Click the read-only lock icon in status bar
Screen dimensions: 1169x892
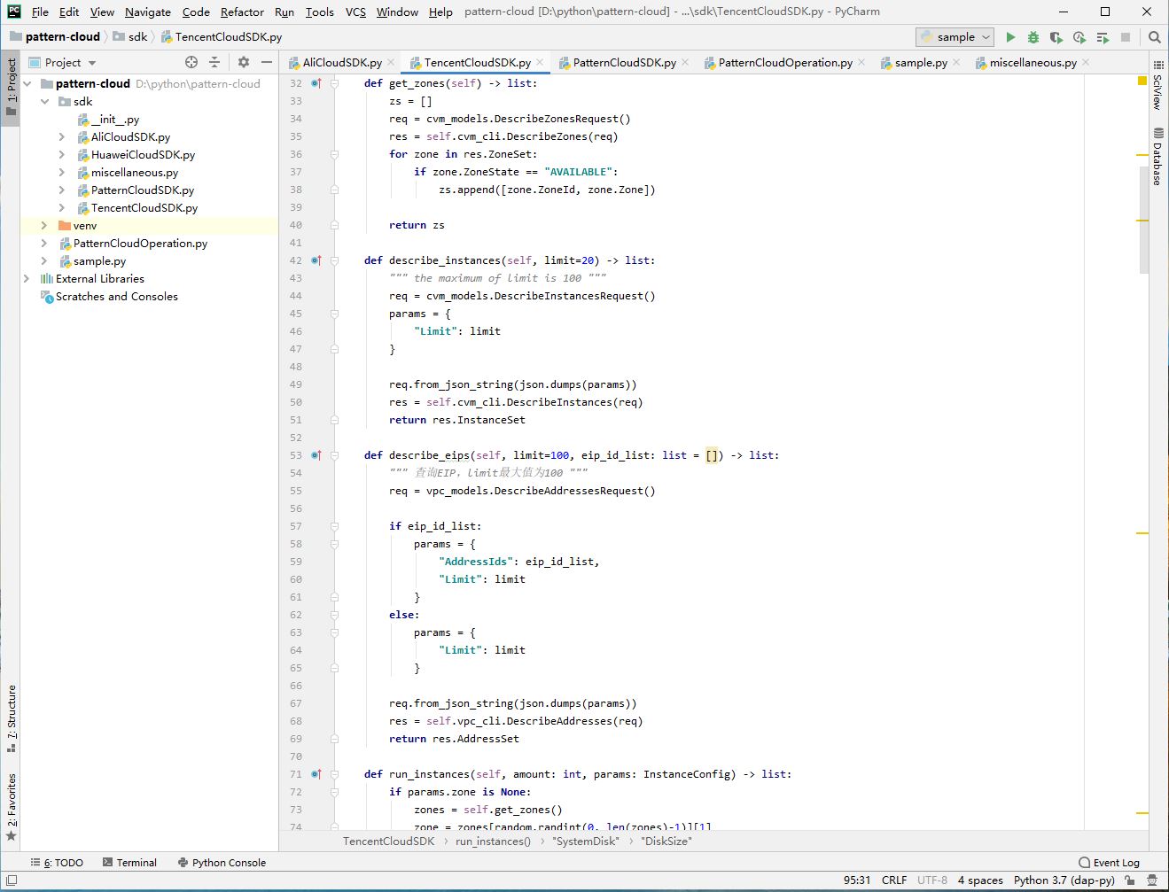tap(1130, 880)
